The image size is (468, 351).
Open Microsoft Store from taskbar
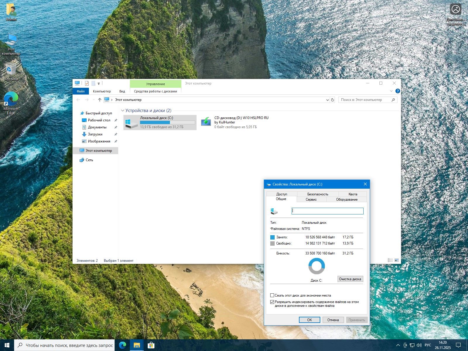tap(151, 345)
